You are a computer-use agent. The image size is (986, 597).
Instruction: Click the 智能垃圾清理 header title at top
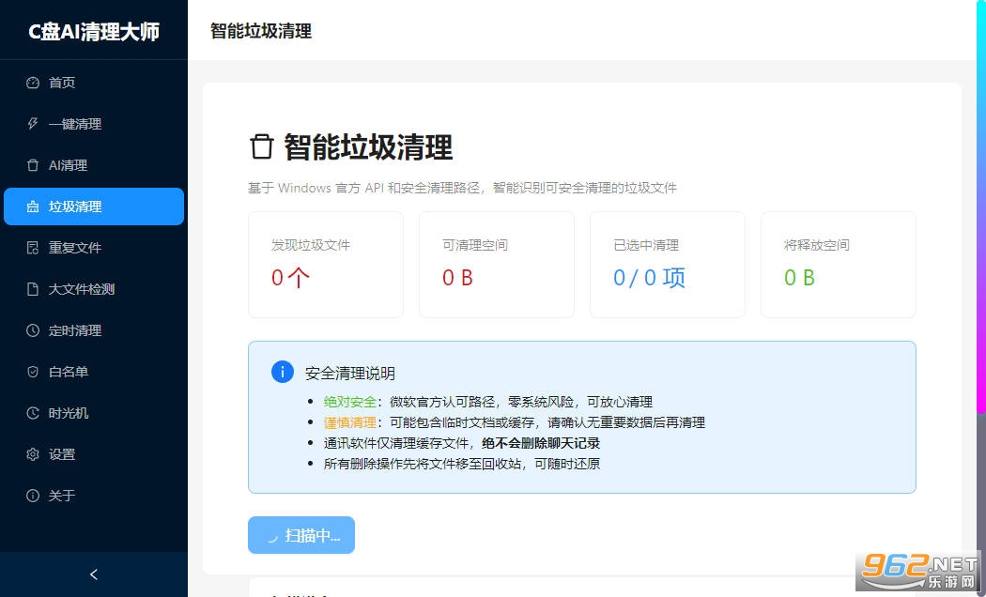pyautogui.click(x=261, y=31)
